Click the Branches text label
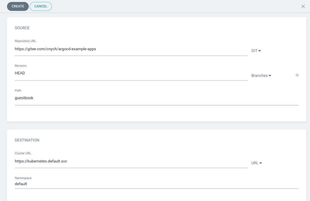 [259, 76]
